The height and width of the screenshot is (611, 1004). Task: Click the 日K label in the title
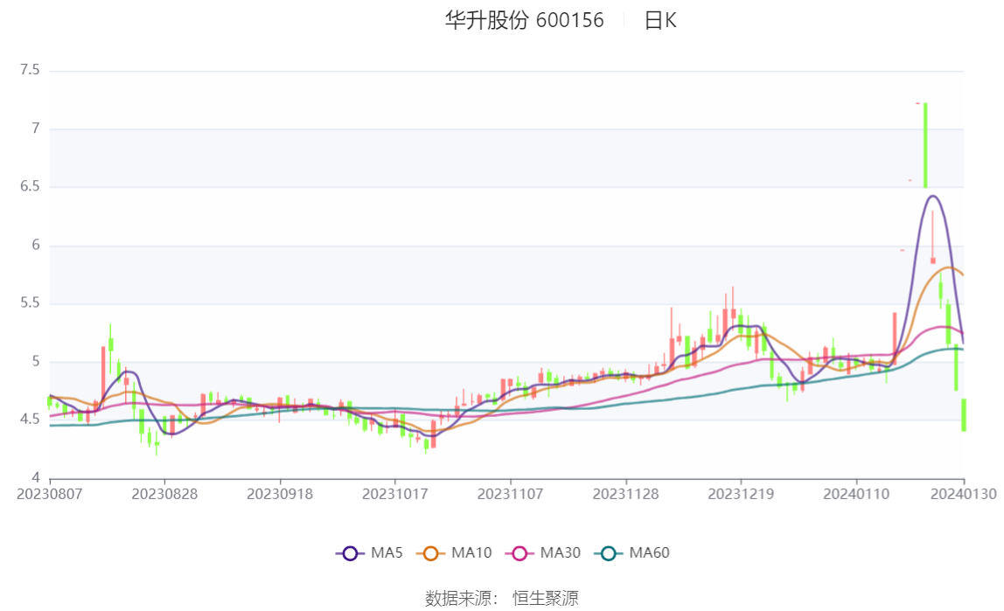coord(660,20)
